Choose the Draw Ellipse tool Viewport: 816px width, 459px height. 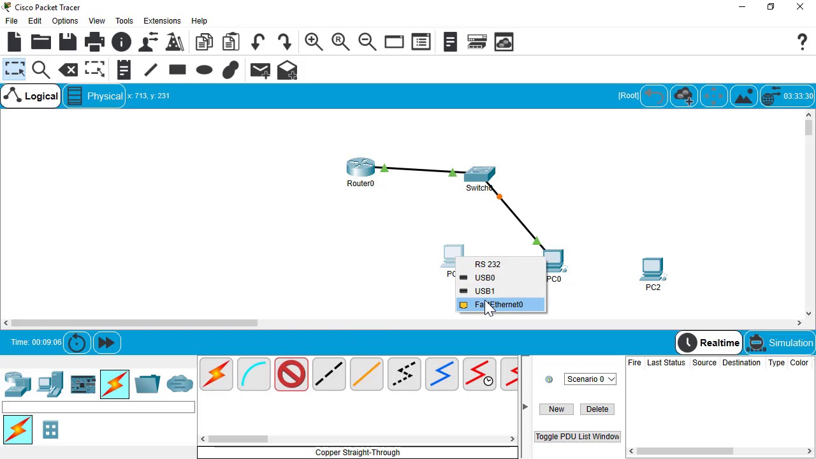click(x=204, y=69)
